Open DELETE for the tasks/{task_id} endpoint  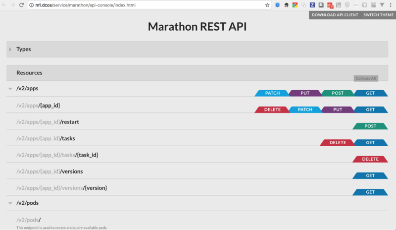click(x=370, y=159)
